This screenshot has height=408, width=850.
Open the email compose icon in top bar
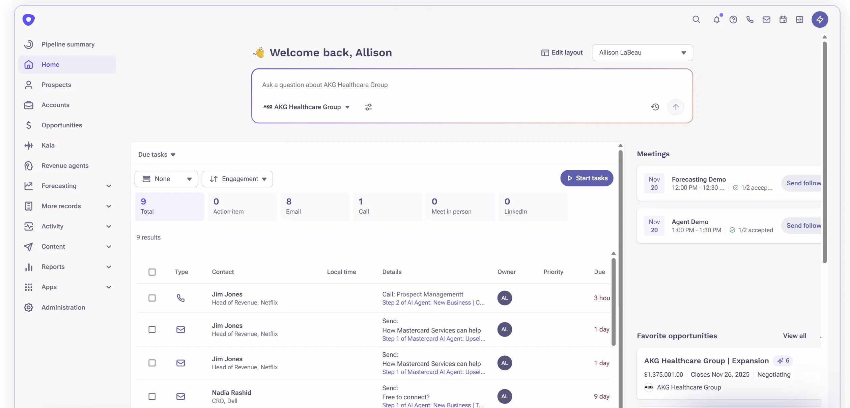coord(766,20)
